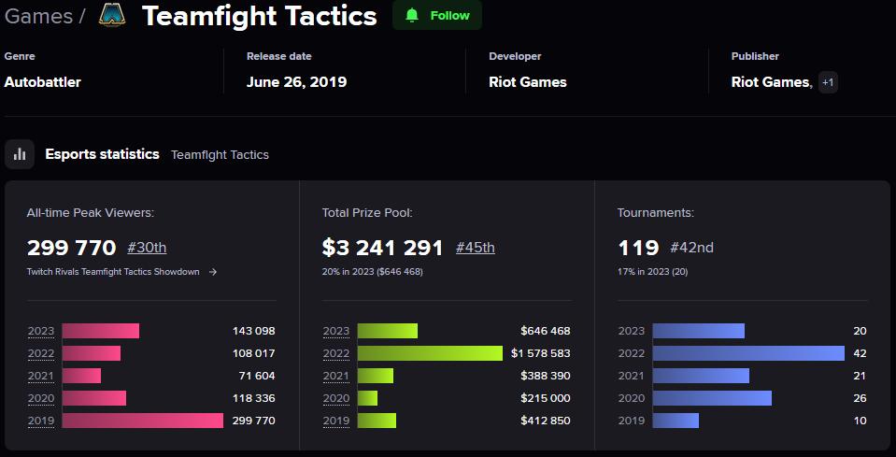Click the 17% in 2023 (20) note
Image resolution: width=896 pixels, height=457 pixels.
652,272
